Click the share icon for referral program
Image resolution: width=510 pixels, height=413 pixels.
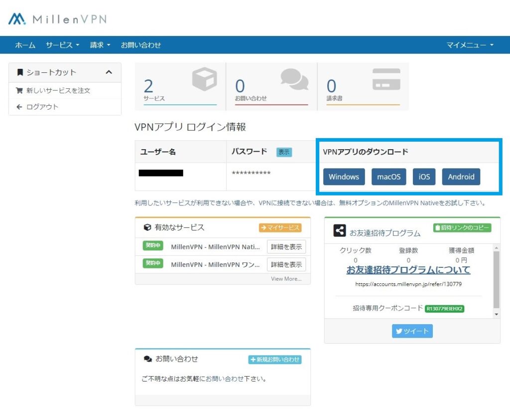click(x=340, y=230)
